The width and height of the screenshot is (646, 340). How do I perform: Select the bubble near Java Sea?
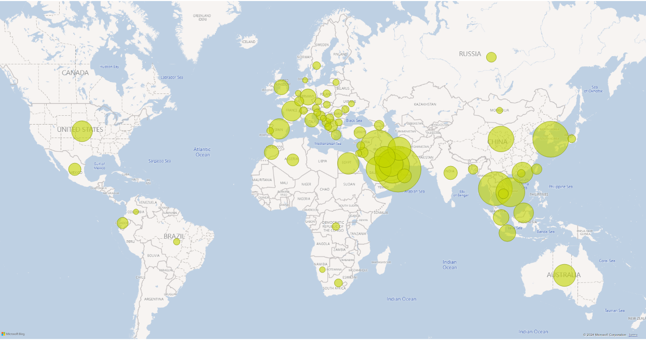click(507, 233)
